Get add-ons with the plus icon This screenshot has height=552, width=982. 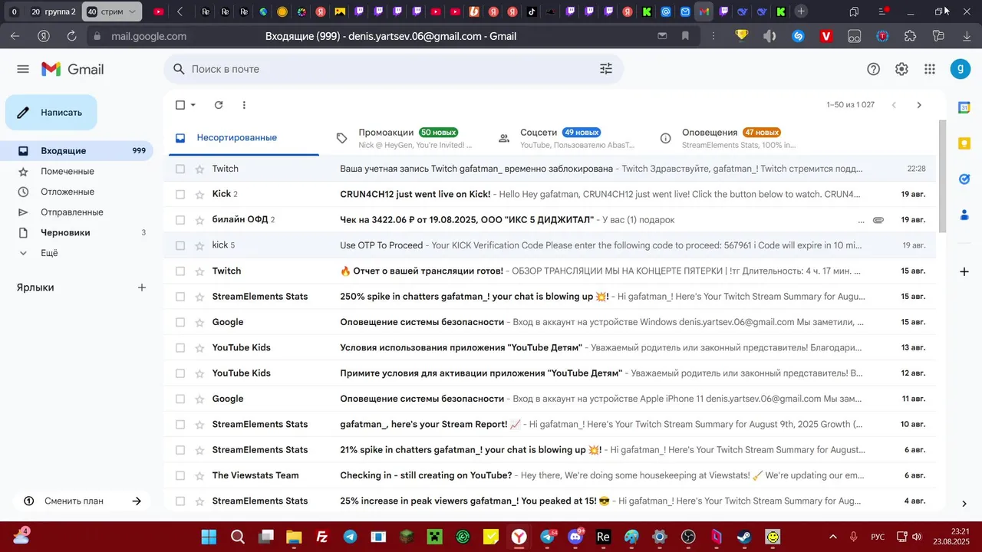[964, 271]
